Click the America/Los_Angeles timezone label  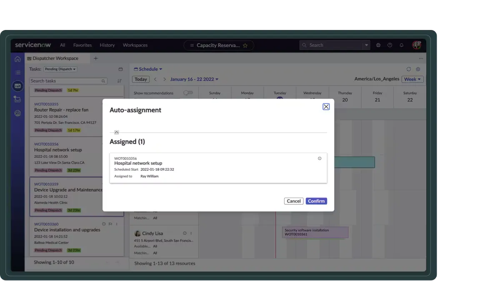coord(377,79)
